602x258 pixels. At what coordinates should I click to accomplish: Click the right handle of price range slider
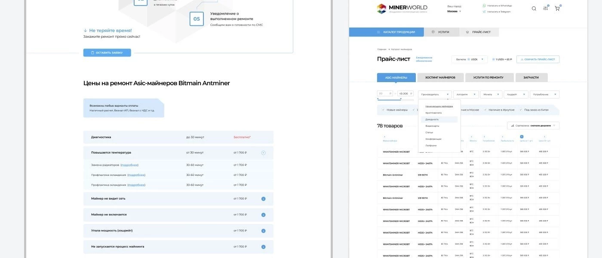pyautogui.click(x=401, y=99)
